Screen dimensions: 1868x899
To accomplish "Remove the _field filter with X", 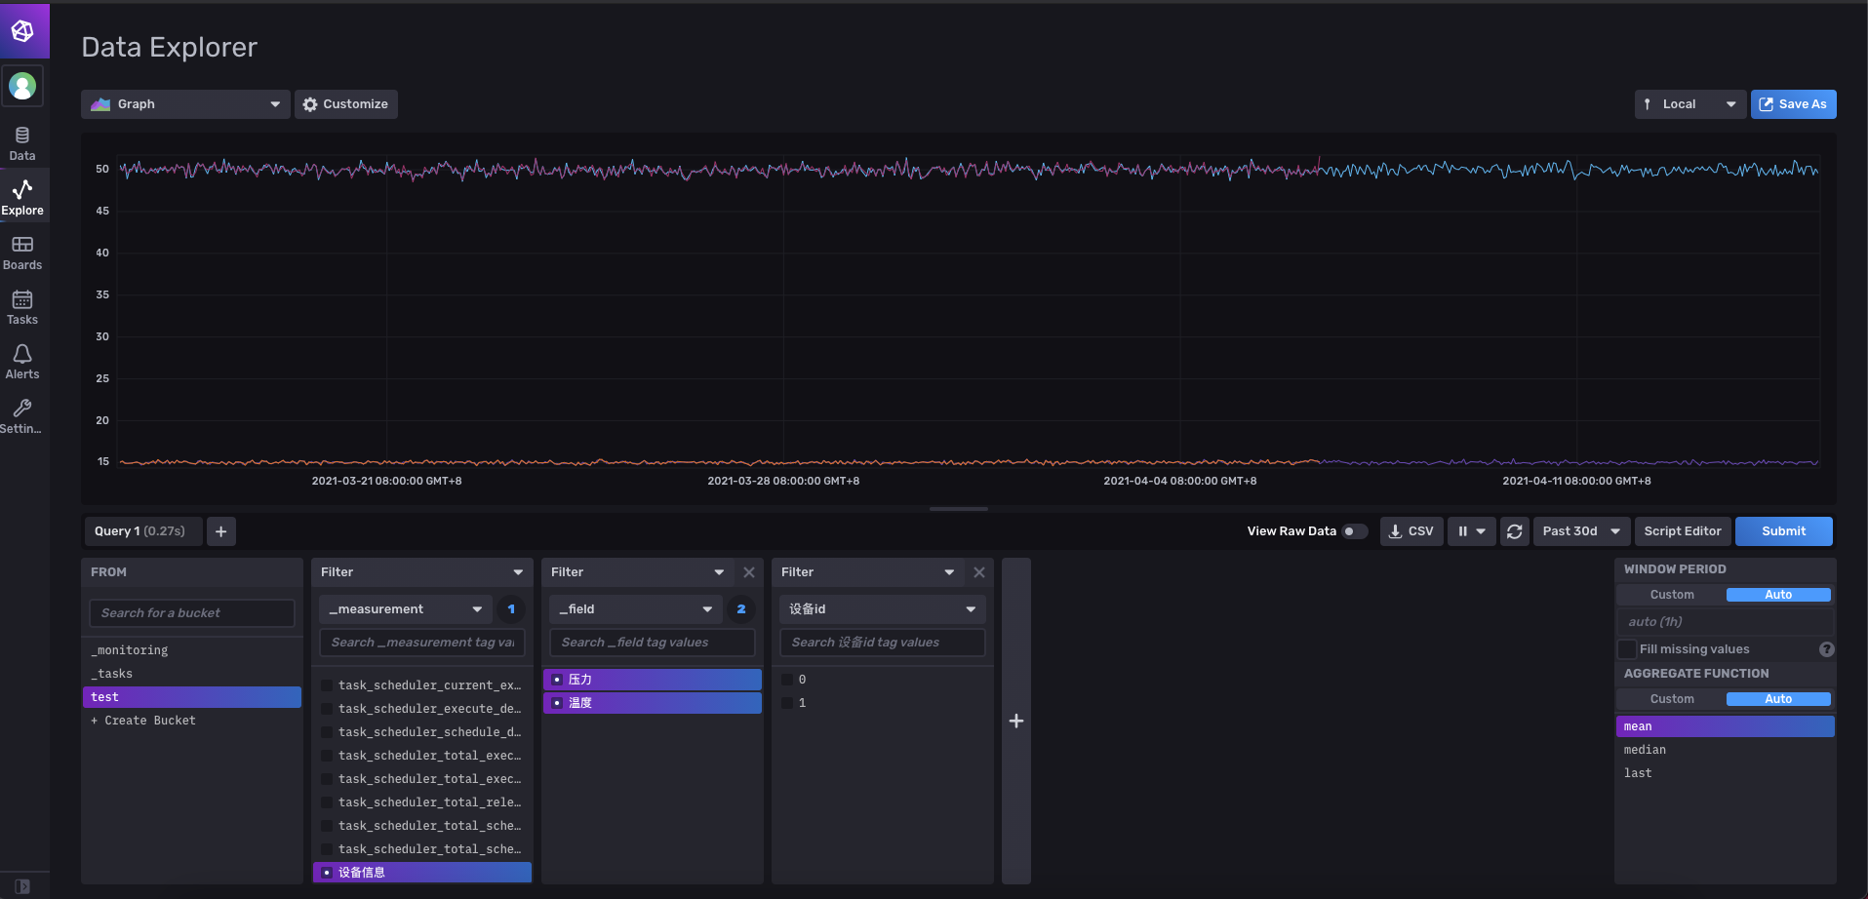I will [x=749, y=572].
